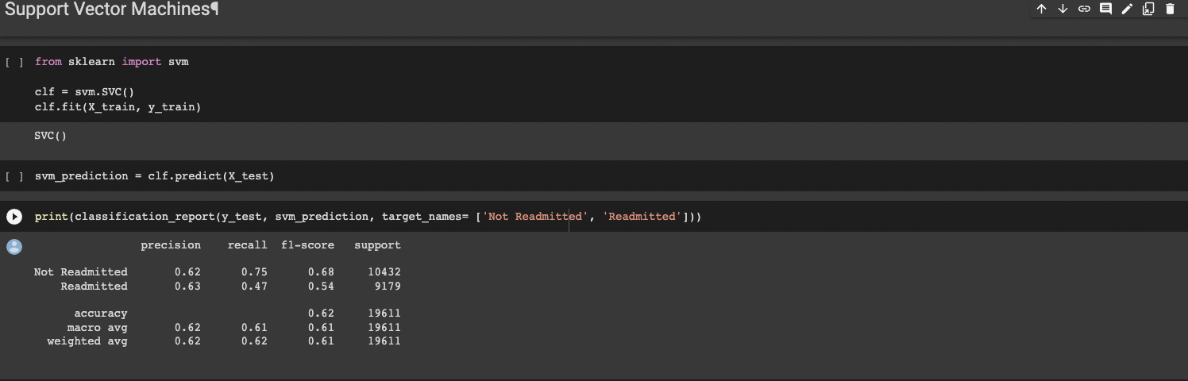Click the recall value 0.47
The height and width of the screenshot is (381, 1188).
pos(254,287)
